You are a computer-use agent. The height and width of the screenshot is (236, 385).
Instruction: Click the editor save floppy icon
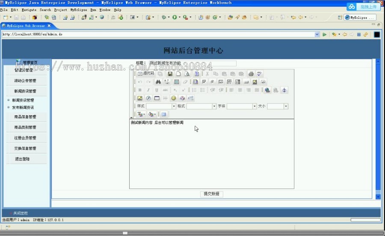point(170,74)
